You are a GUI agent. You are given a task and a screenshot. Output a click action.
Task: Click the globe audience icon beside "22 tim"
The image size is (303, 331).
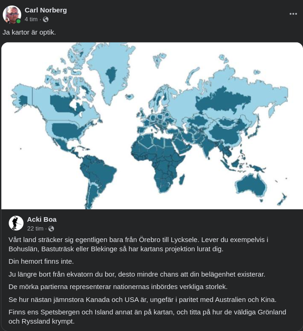(x=51, y=229)
